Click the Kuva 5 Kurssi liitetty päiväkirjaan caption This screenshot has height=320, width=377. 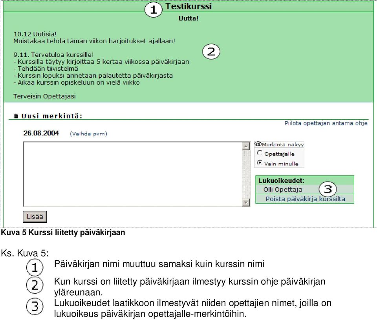(x=63, y=233)
